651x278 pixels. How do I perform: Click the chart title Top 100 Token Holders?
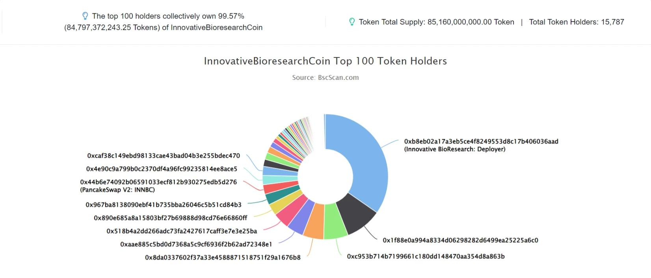coord(325,61)
